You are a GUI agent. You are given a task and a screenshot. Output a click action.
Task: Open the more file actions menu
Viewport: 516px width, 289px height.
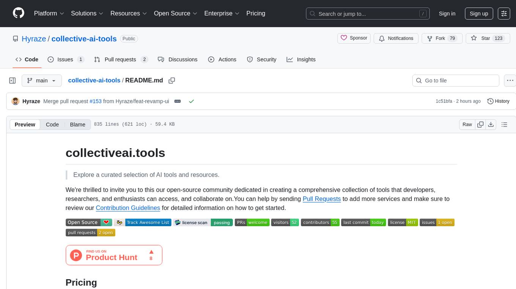[x=510, y=81]
